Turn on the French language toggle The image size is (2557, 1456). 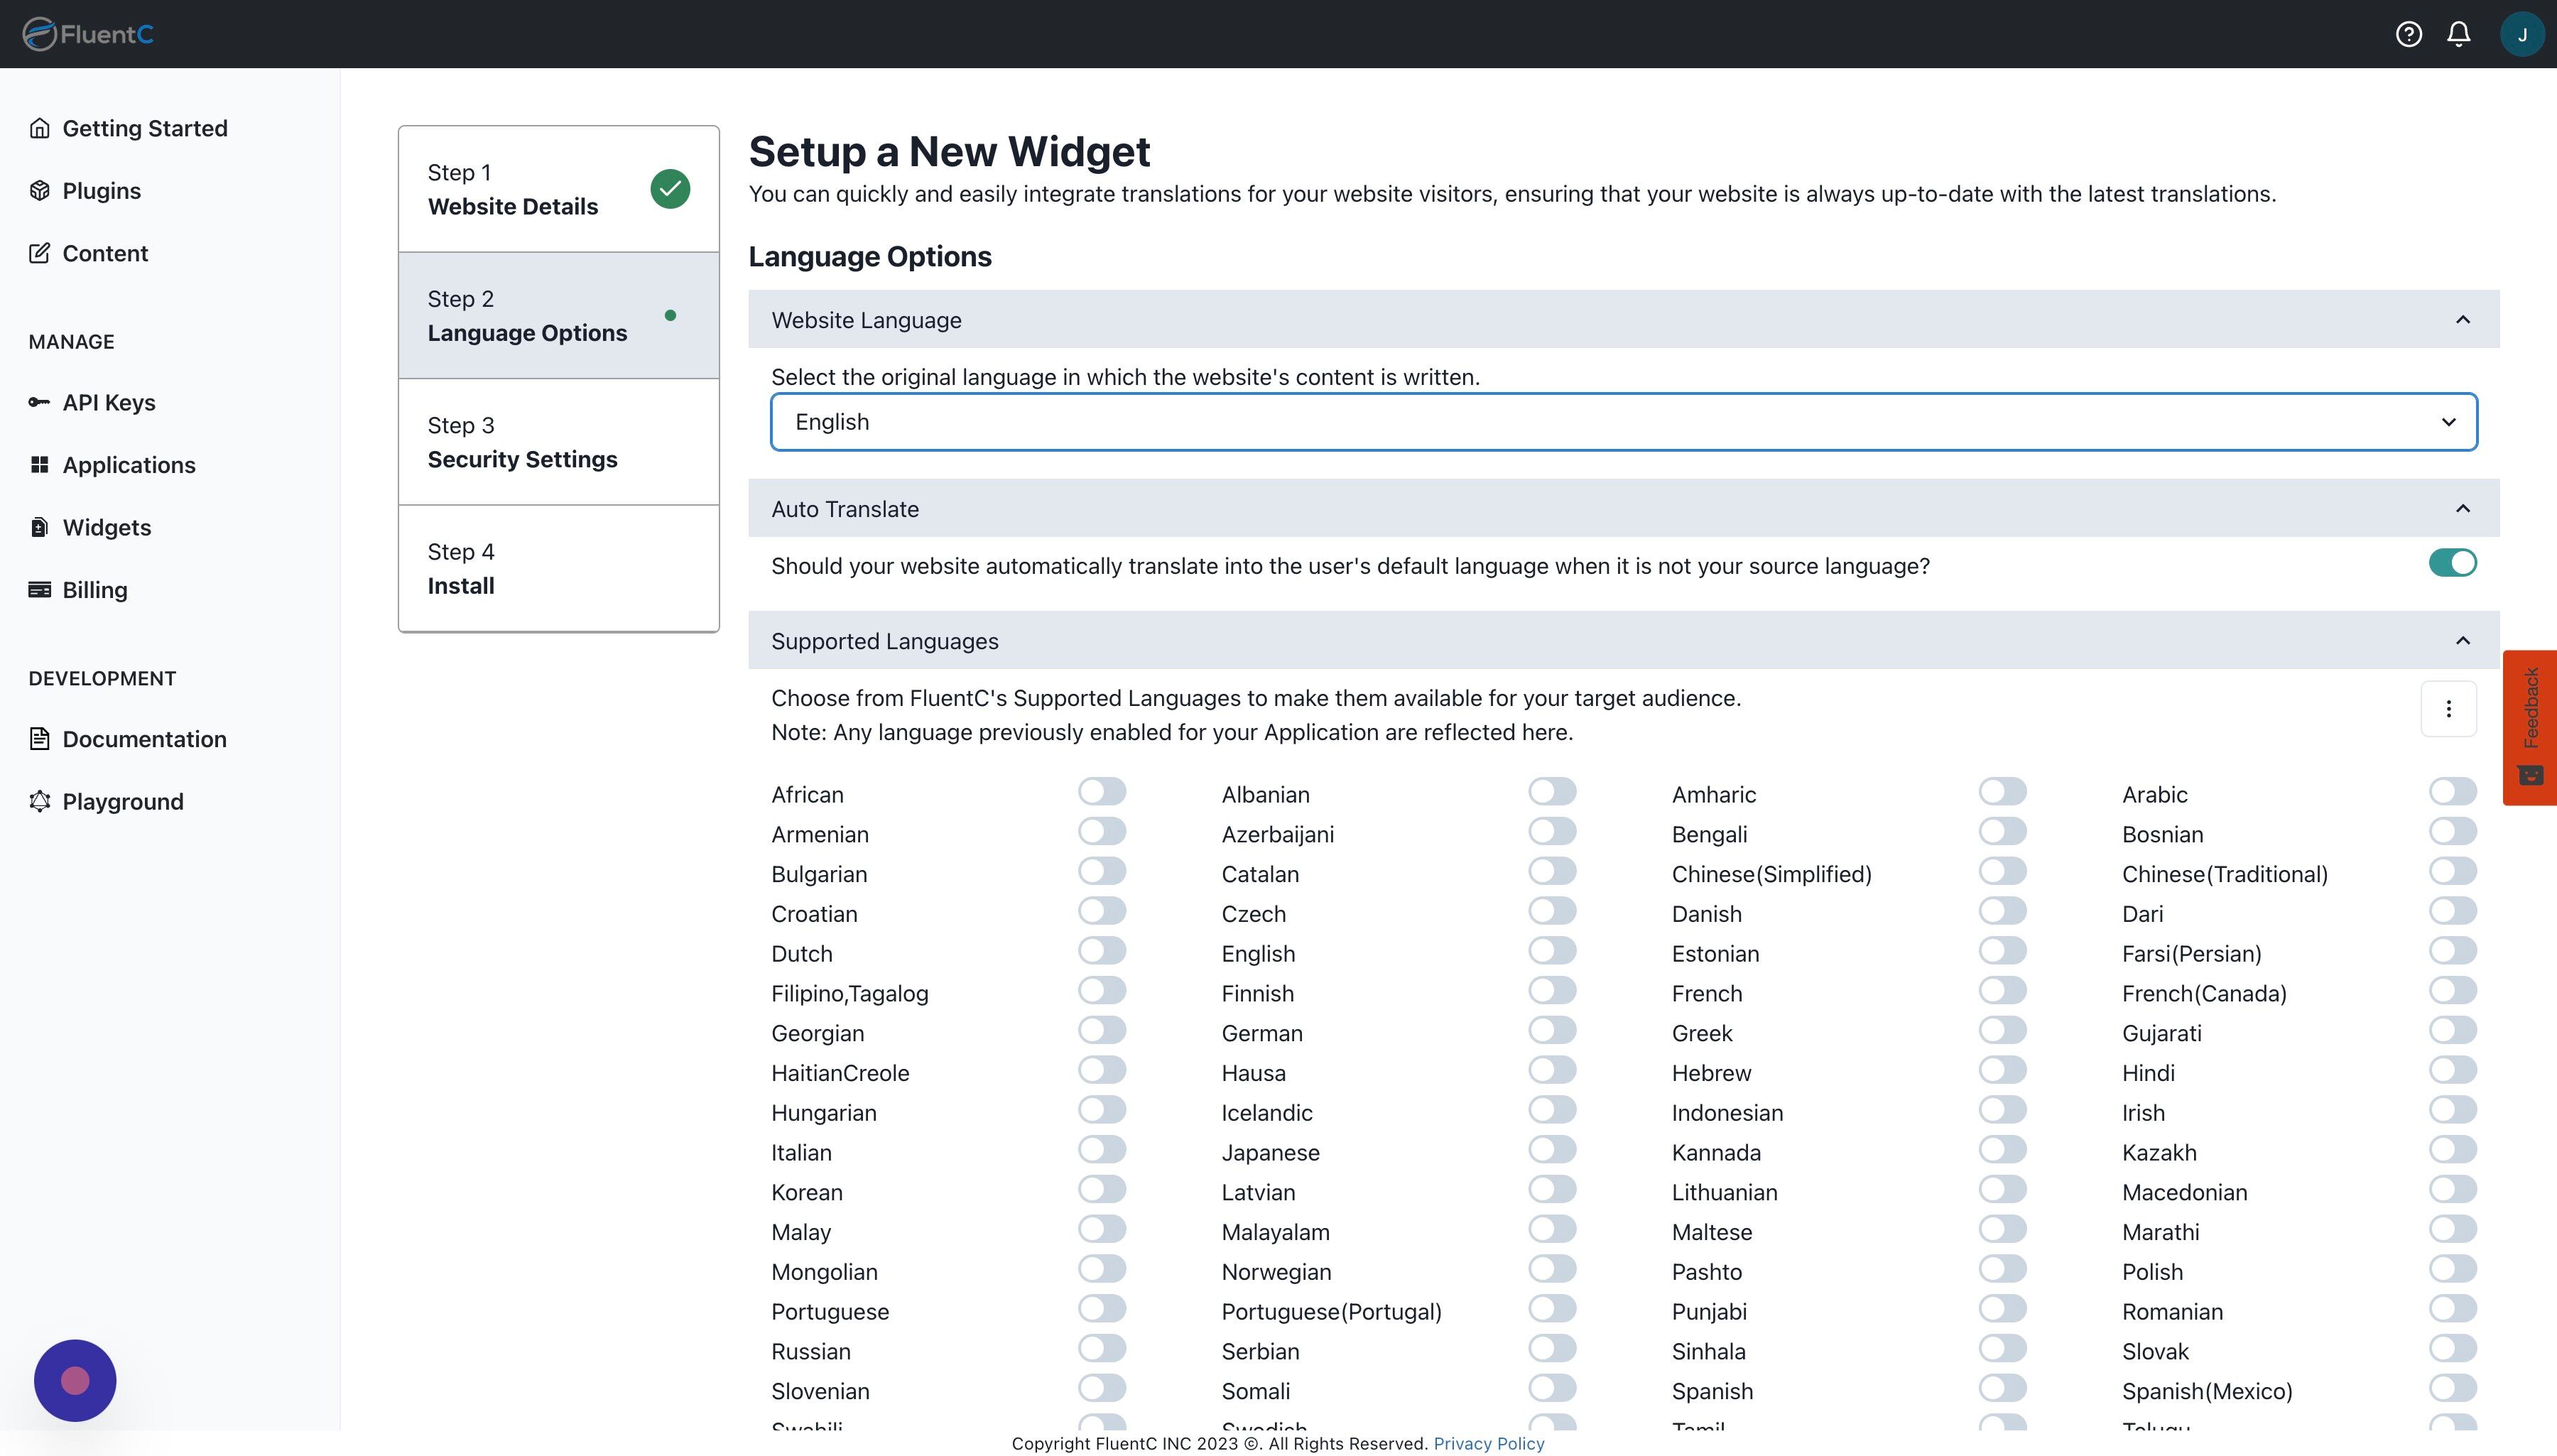pos(2002,991)
